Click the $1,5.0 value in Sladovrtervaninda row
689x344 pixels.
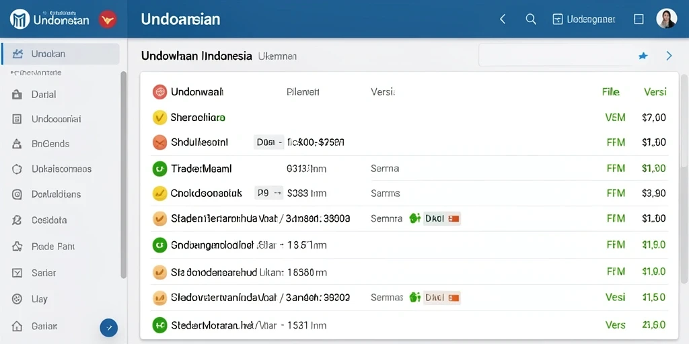(654, 298)
